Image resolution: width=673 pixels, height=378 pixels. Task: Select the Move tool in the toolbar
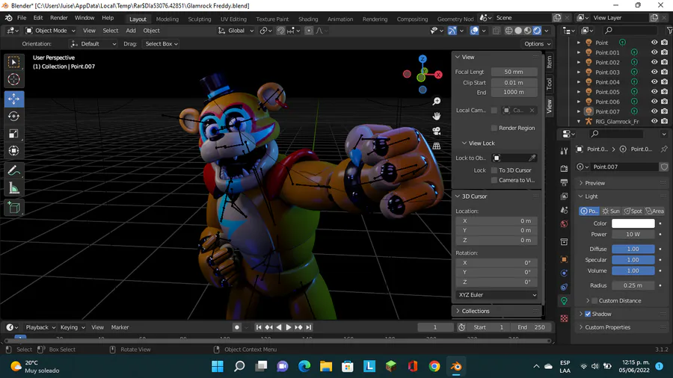point(13,99)
